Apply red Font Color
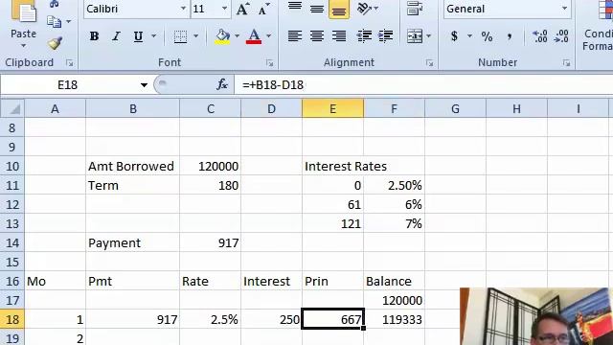Image resolution: width=613 pixels, height=345 pixels. pyautogui.click(x=254, y=36)
